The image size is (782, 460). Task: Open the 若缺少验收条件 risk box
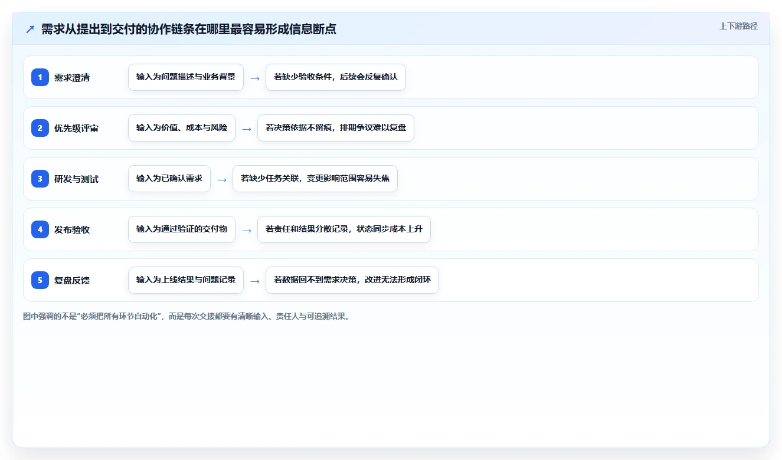coord(336,77)
